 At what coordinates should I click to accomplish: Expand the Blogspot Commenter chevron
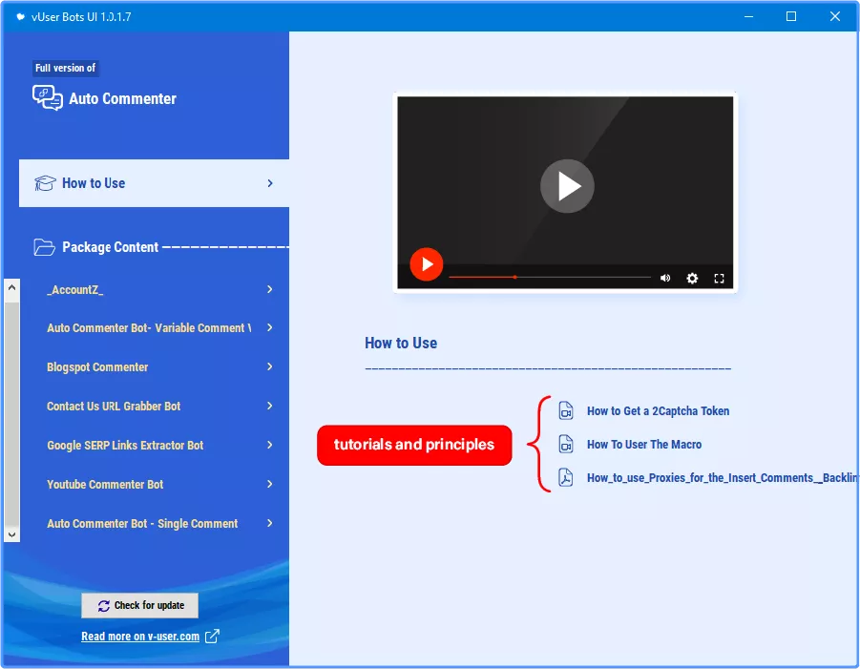tap(270, 366)
